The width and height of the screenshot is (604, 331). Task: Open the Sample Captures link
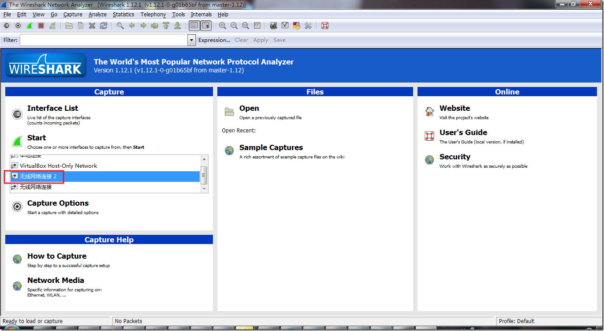pos(271,147)
